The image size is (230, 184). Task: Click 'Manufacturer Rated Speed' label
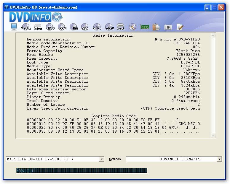coord(55,70)
